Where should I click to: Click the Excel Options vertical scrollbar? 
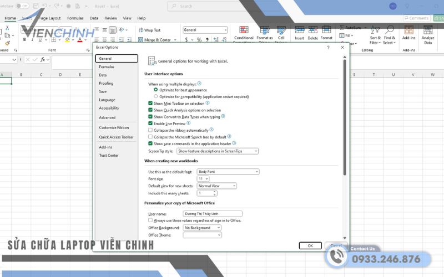(x=345, y=117)
